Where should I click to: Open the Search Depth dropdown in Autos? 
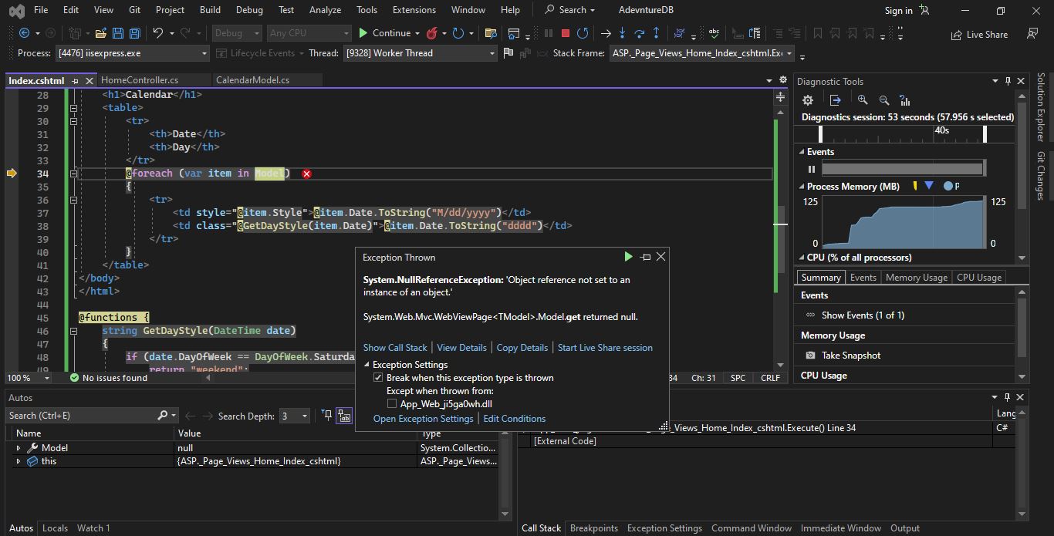303,415
